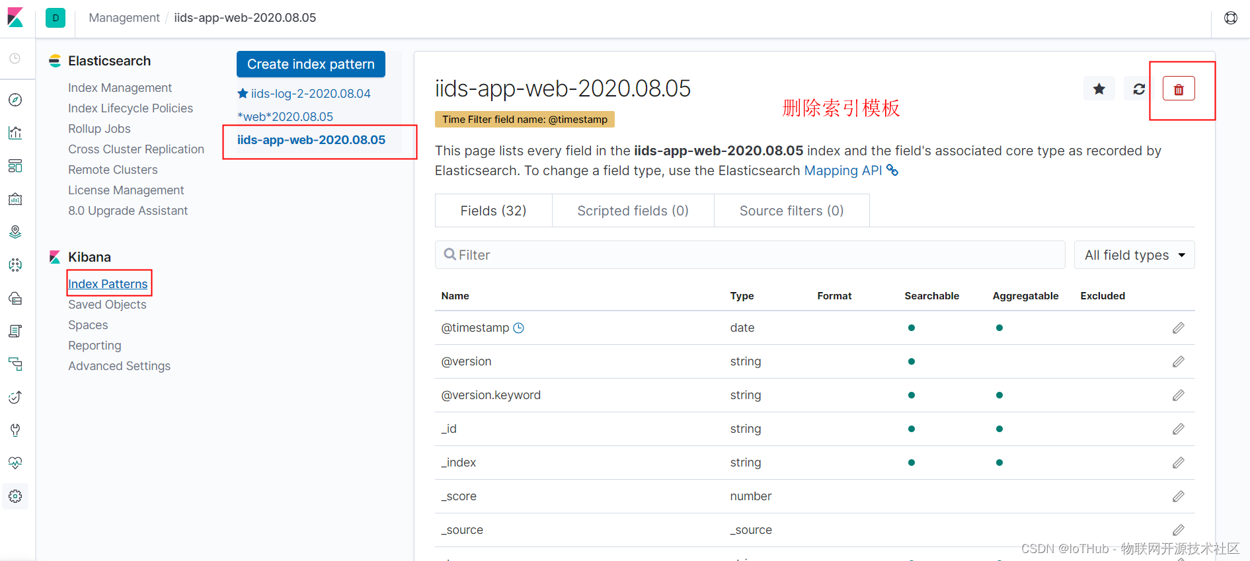Open APM icon in side nav
This screenshot has width=1250, height=561.
[15, 364]
